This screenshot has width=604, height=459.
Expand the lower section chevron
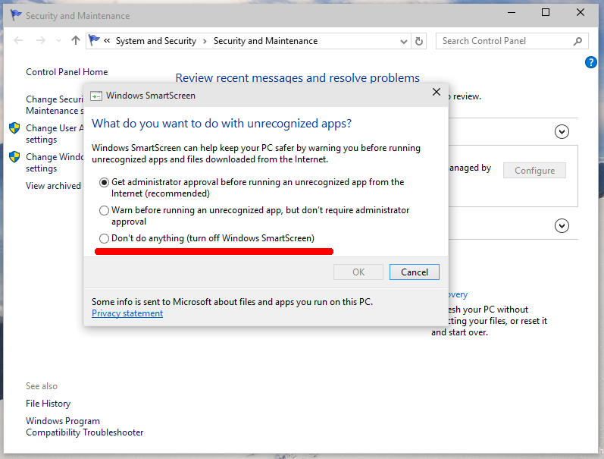[562, 225]
